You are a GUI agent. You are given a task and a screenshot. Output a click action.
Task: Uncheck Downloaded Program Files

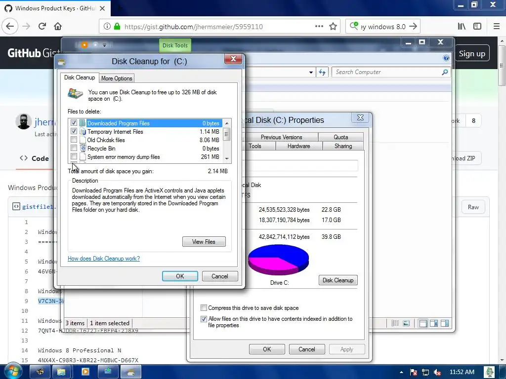point(74,123)
